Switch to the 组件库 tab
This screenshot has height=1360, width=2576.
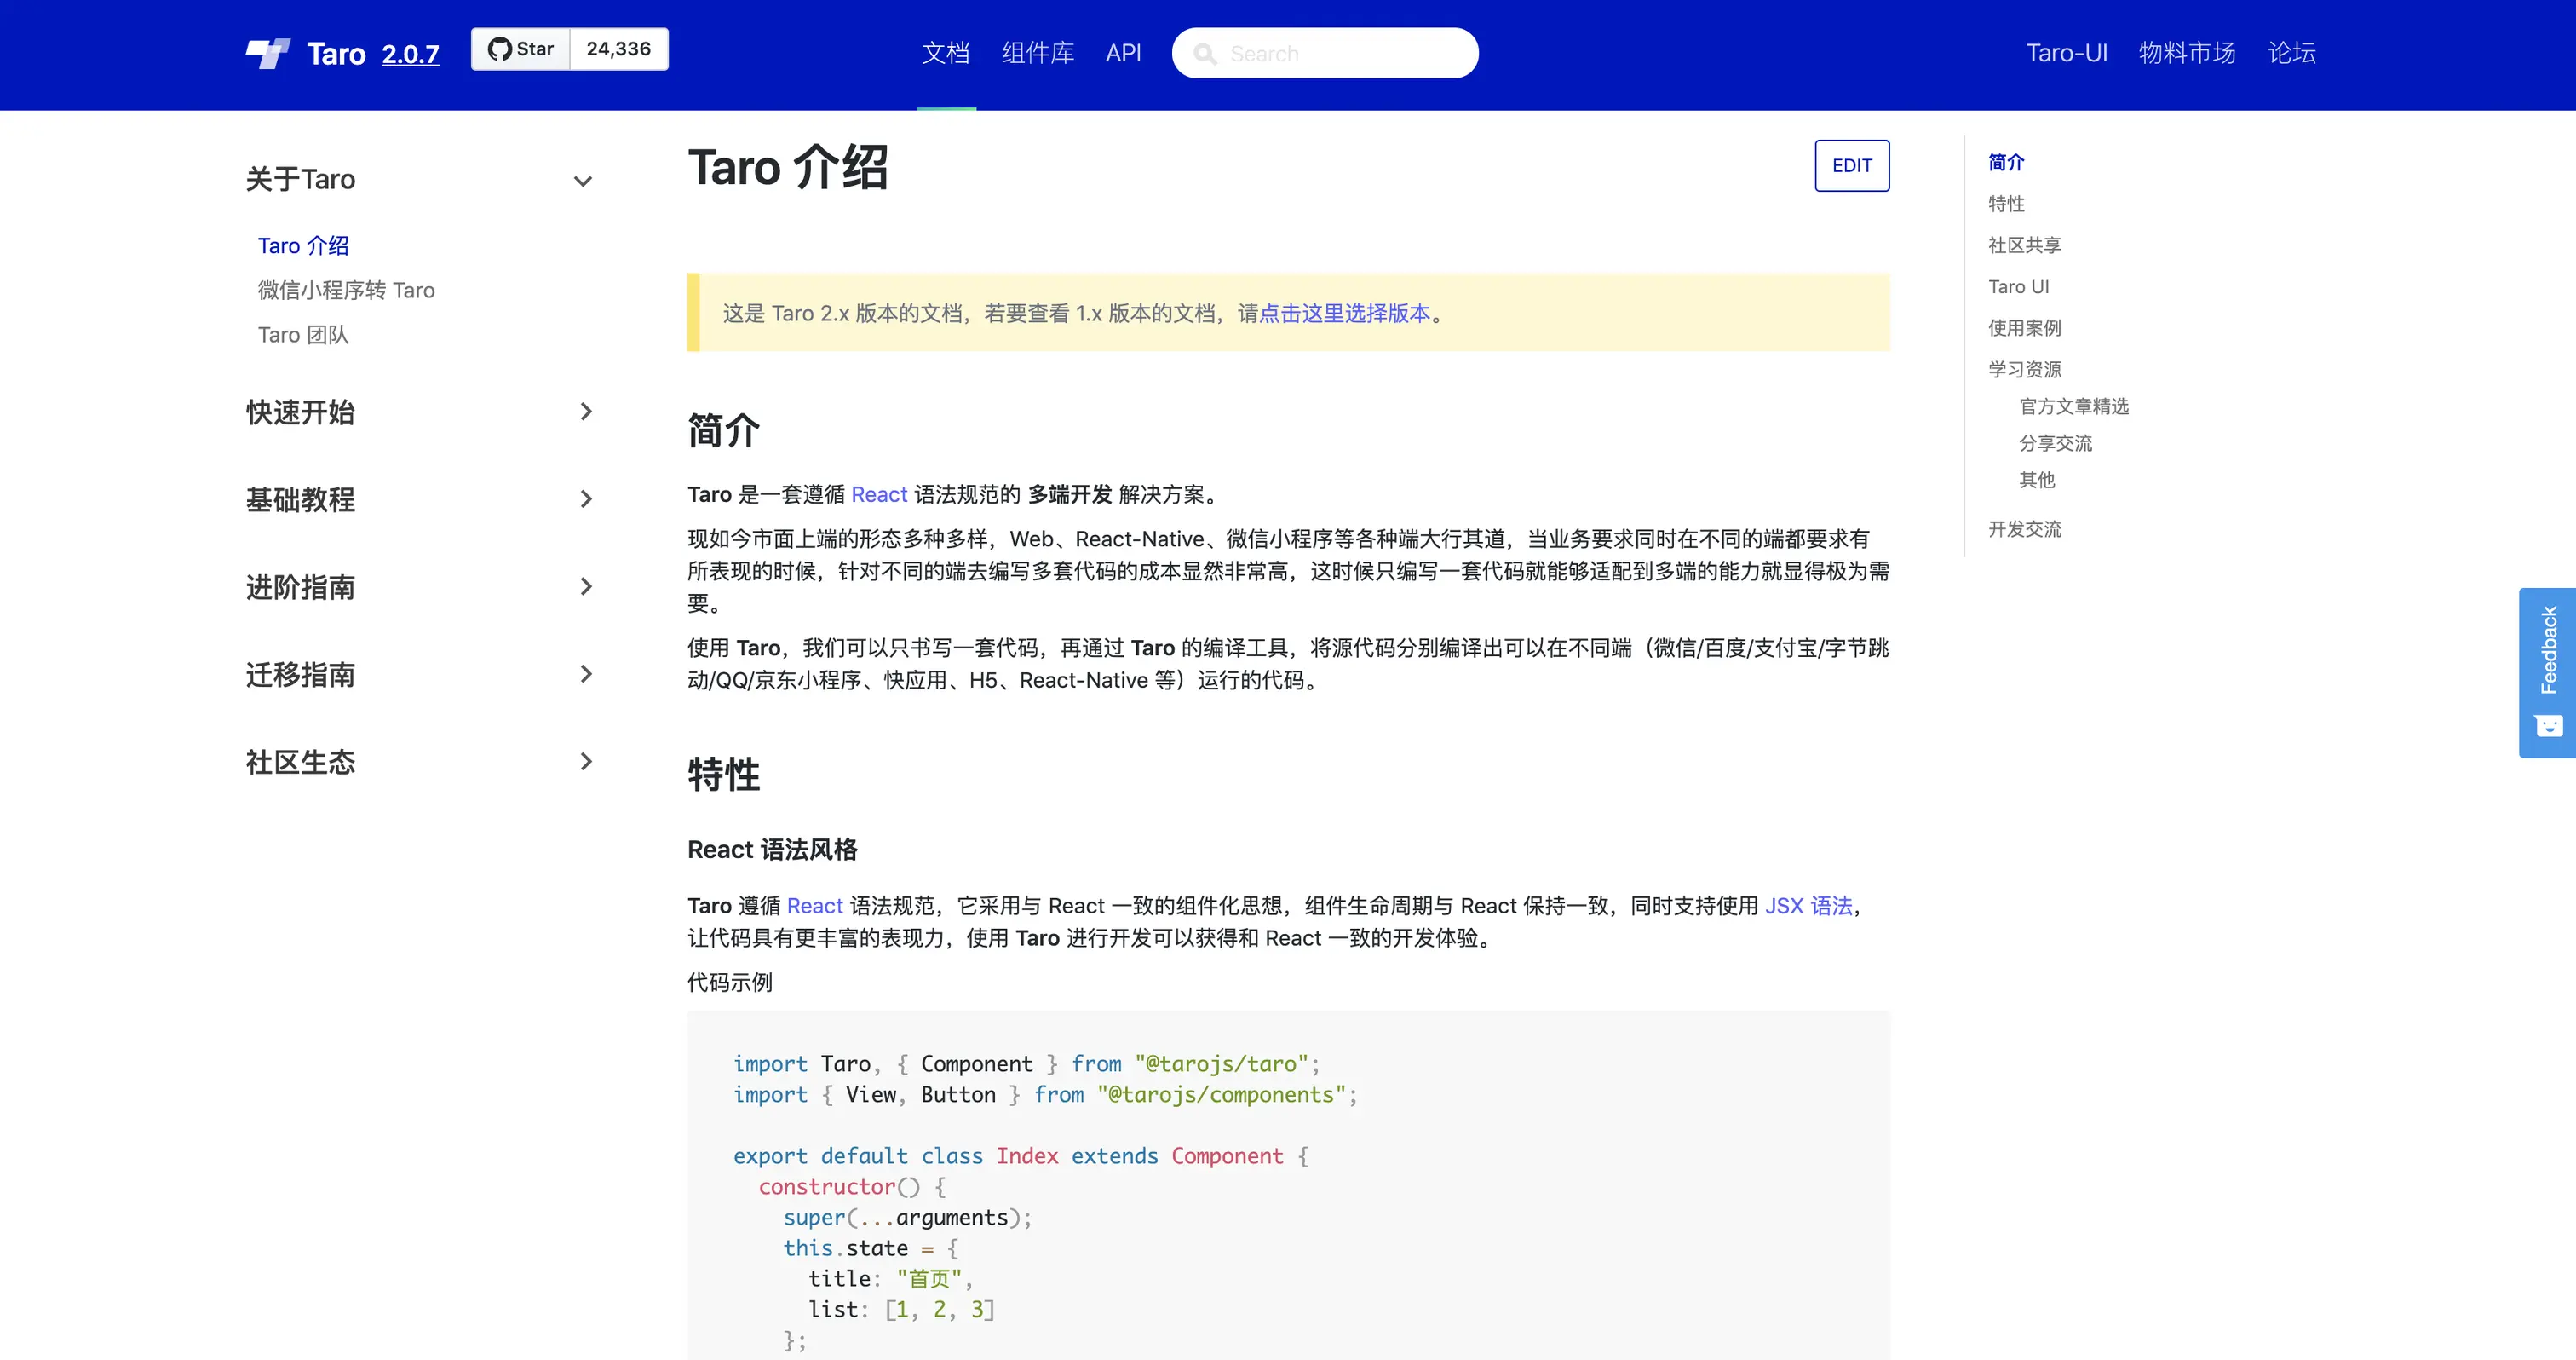pos(1037,53)
